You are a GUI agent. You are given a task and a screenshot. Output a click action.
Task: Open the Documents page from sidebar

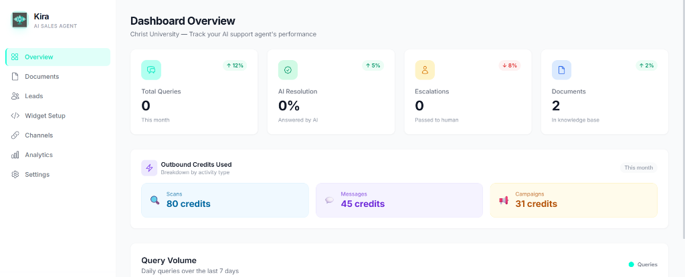tap(58, 76)
